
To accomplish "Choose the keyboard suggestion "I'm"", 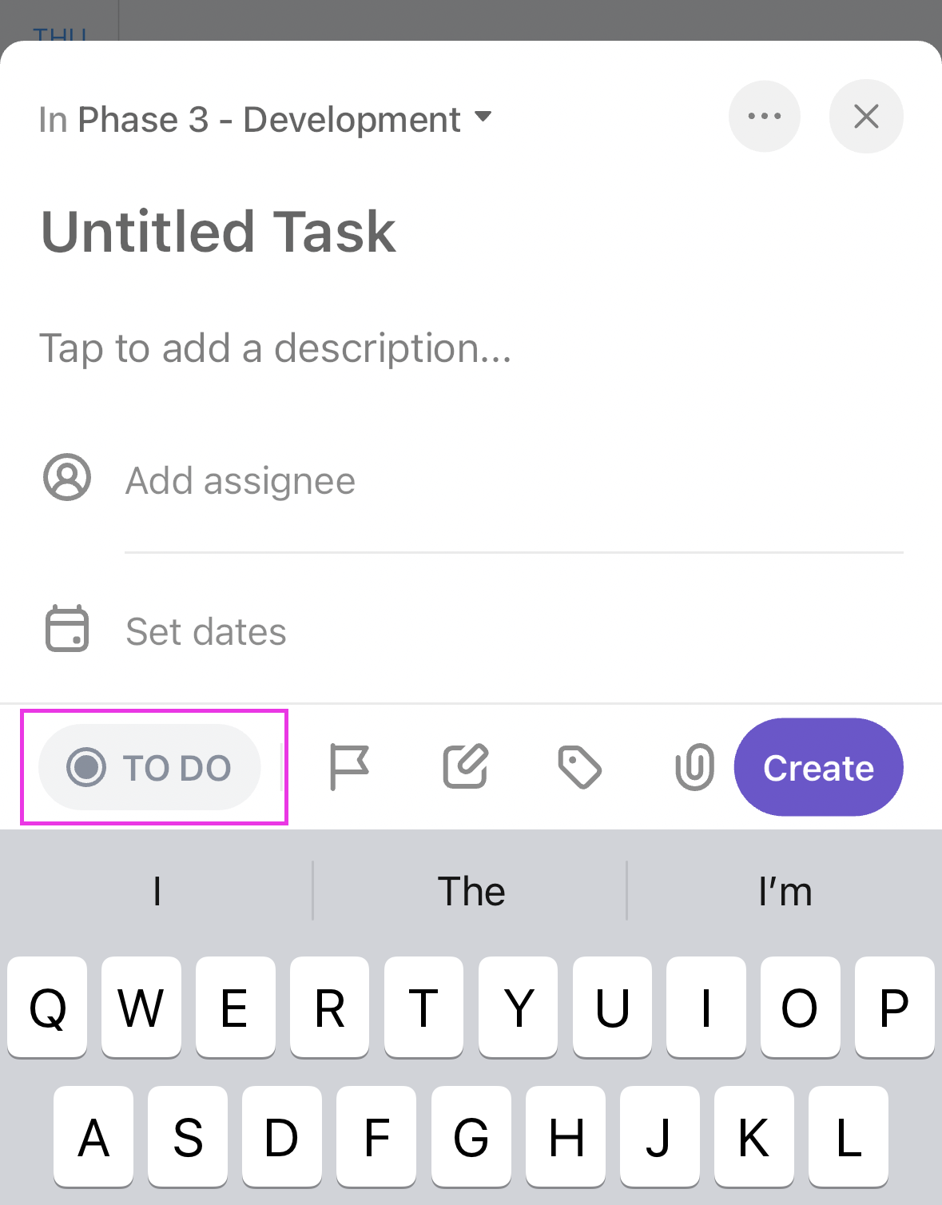I will click(x=785, y=891).
